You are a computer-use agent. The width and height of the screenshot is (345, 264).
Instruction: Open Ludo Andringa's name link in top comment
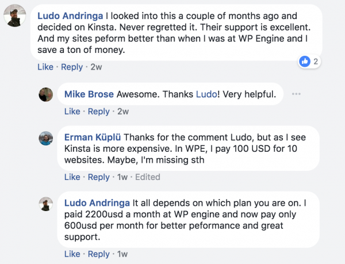tap(70, 16)
